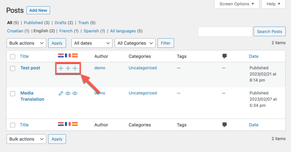Click the Search Posts button
Image resolution: width=291 pixels, height=152 pixels.
[x=269, y=31]
